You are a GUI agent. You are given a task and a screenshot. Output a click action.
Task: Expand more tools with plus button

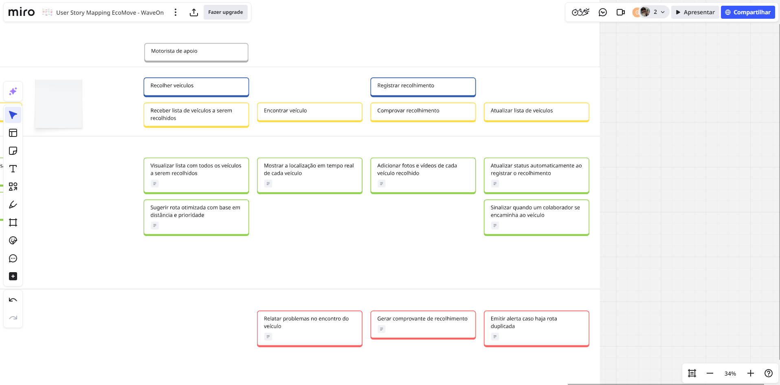(13, 276)
